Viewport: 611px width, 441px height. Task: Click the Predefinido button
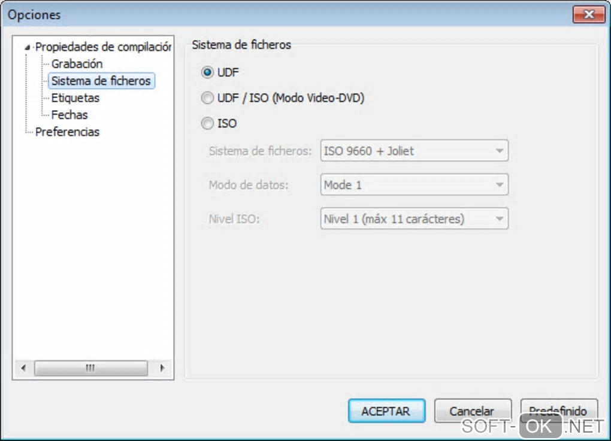pos(559,411)
